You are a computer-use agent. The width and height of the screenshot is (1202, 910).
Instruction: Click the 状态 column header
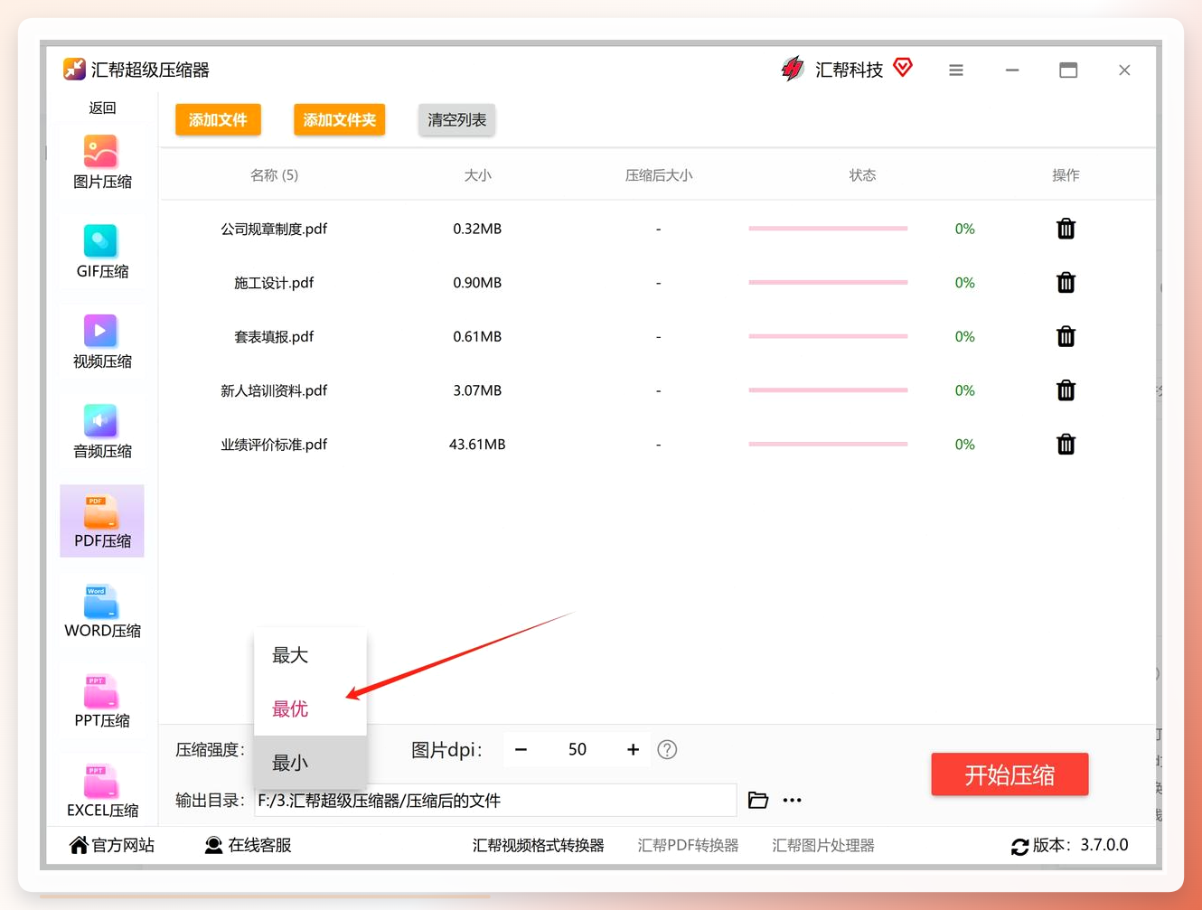[x=862, y=175]
